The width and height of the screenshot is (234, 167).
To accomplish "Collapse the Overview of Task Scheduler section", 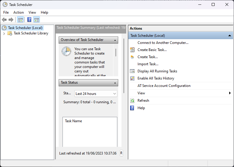I will point(115,40).
